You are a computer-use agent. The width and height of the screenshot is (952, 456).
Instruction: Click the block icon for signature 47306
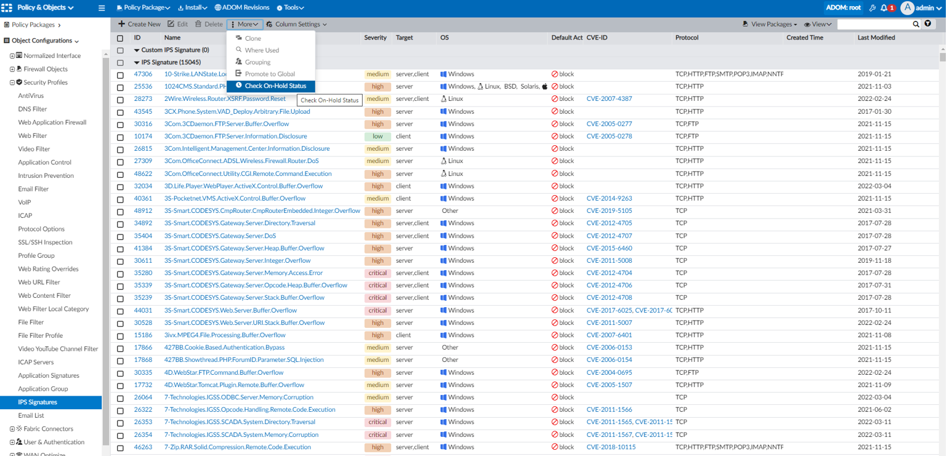(x=554, y=74)
